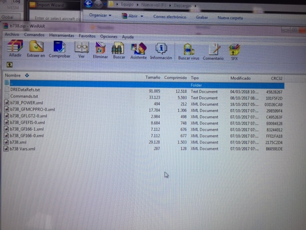Open the Buscar binoculars icon

click(119, 48)
